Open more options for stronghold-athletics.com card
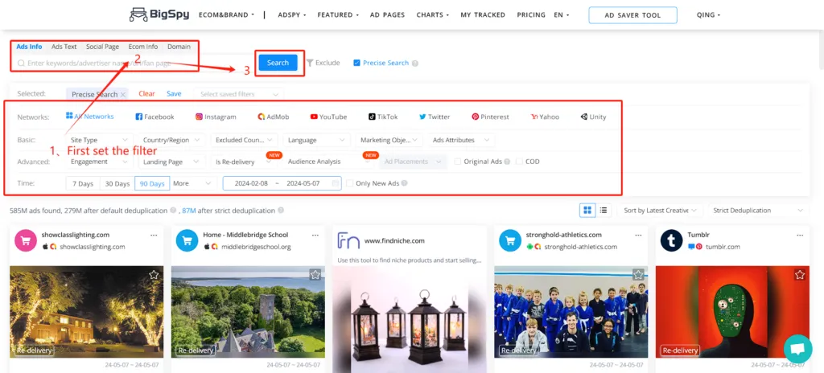Viewport: 824px width, 373px height. [638, 235]
